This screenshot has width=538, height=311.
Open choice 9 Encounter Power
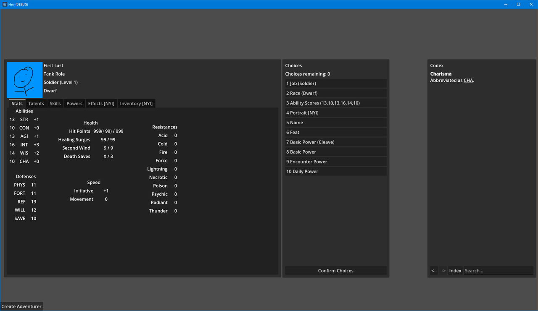tap(336, 162)
